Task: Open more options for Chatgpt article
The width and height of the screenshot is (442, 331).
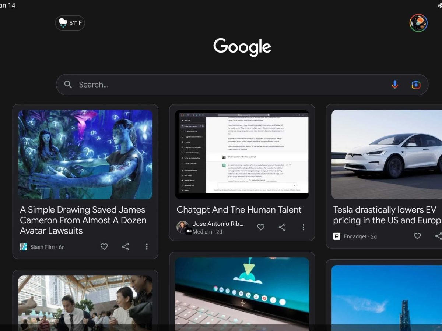Action: coord(303,227)
